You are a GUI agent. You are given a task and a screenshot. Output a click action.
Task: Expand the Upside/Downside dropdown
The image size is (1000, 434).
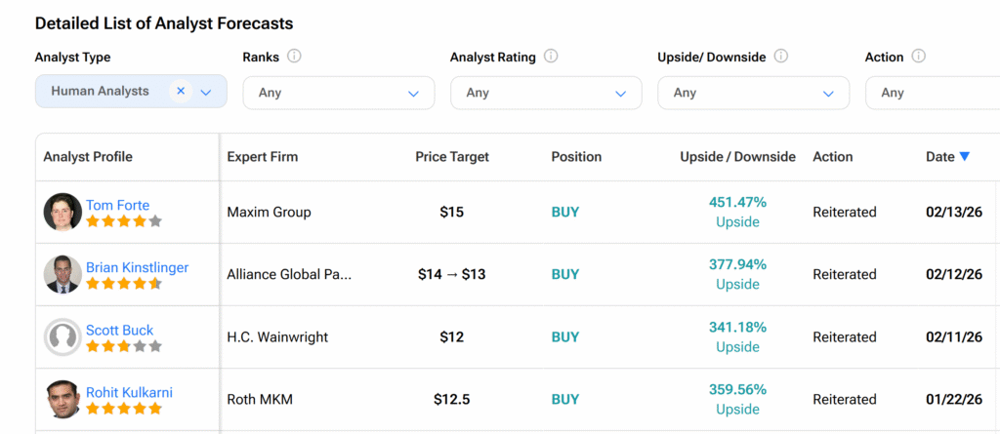pyautogui.click(x=754, y=93)
